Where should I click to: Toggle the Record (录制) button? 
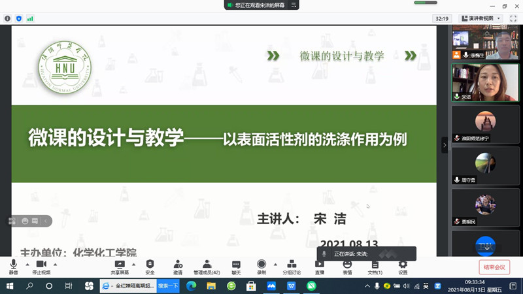tap(261, 265)
